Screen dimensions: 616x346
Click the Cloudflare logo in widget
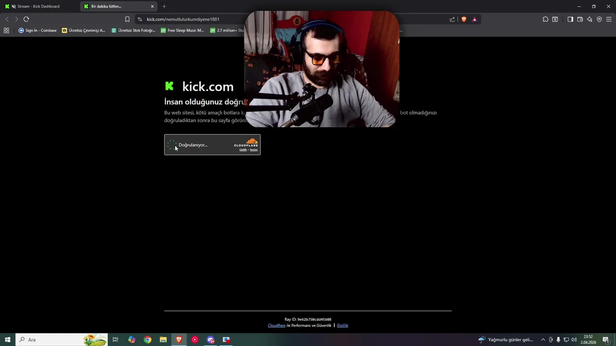click(246, 142)
